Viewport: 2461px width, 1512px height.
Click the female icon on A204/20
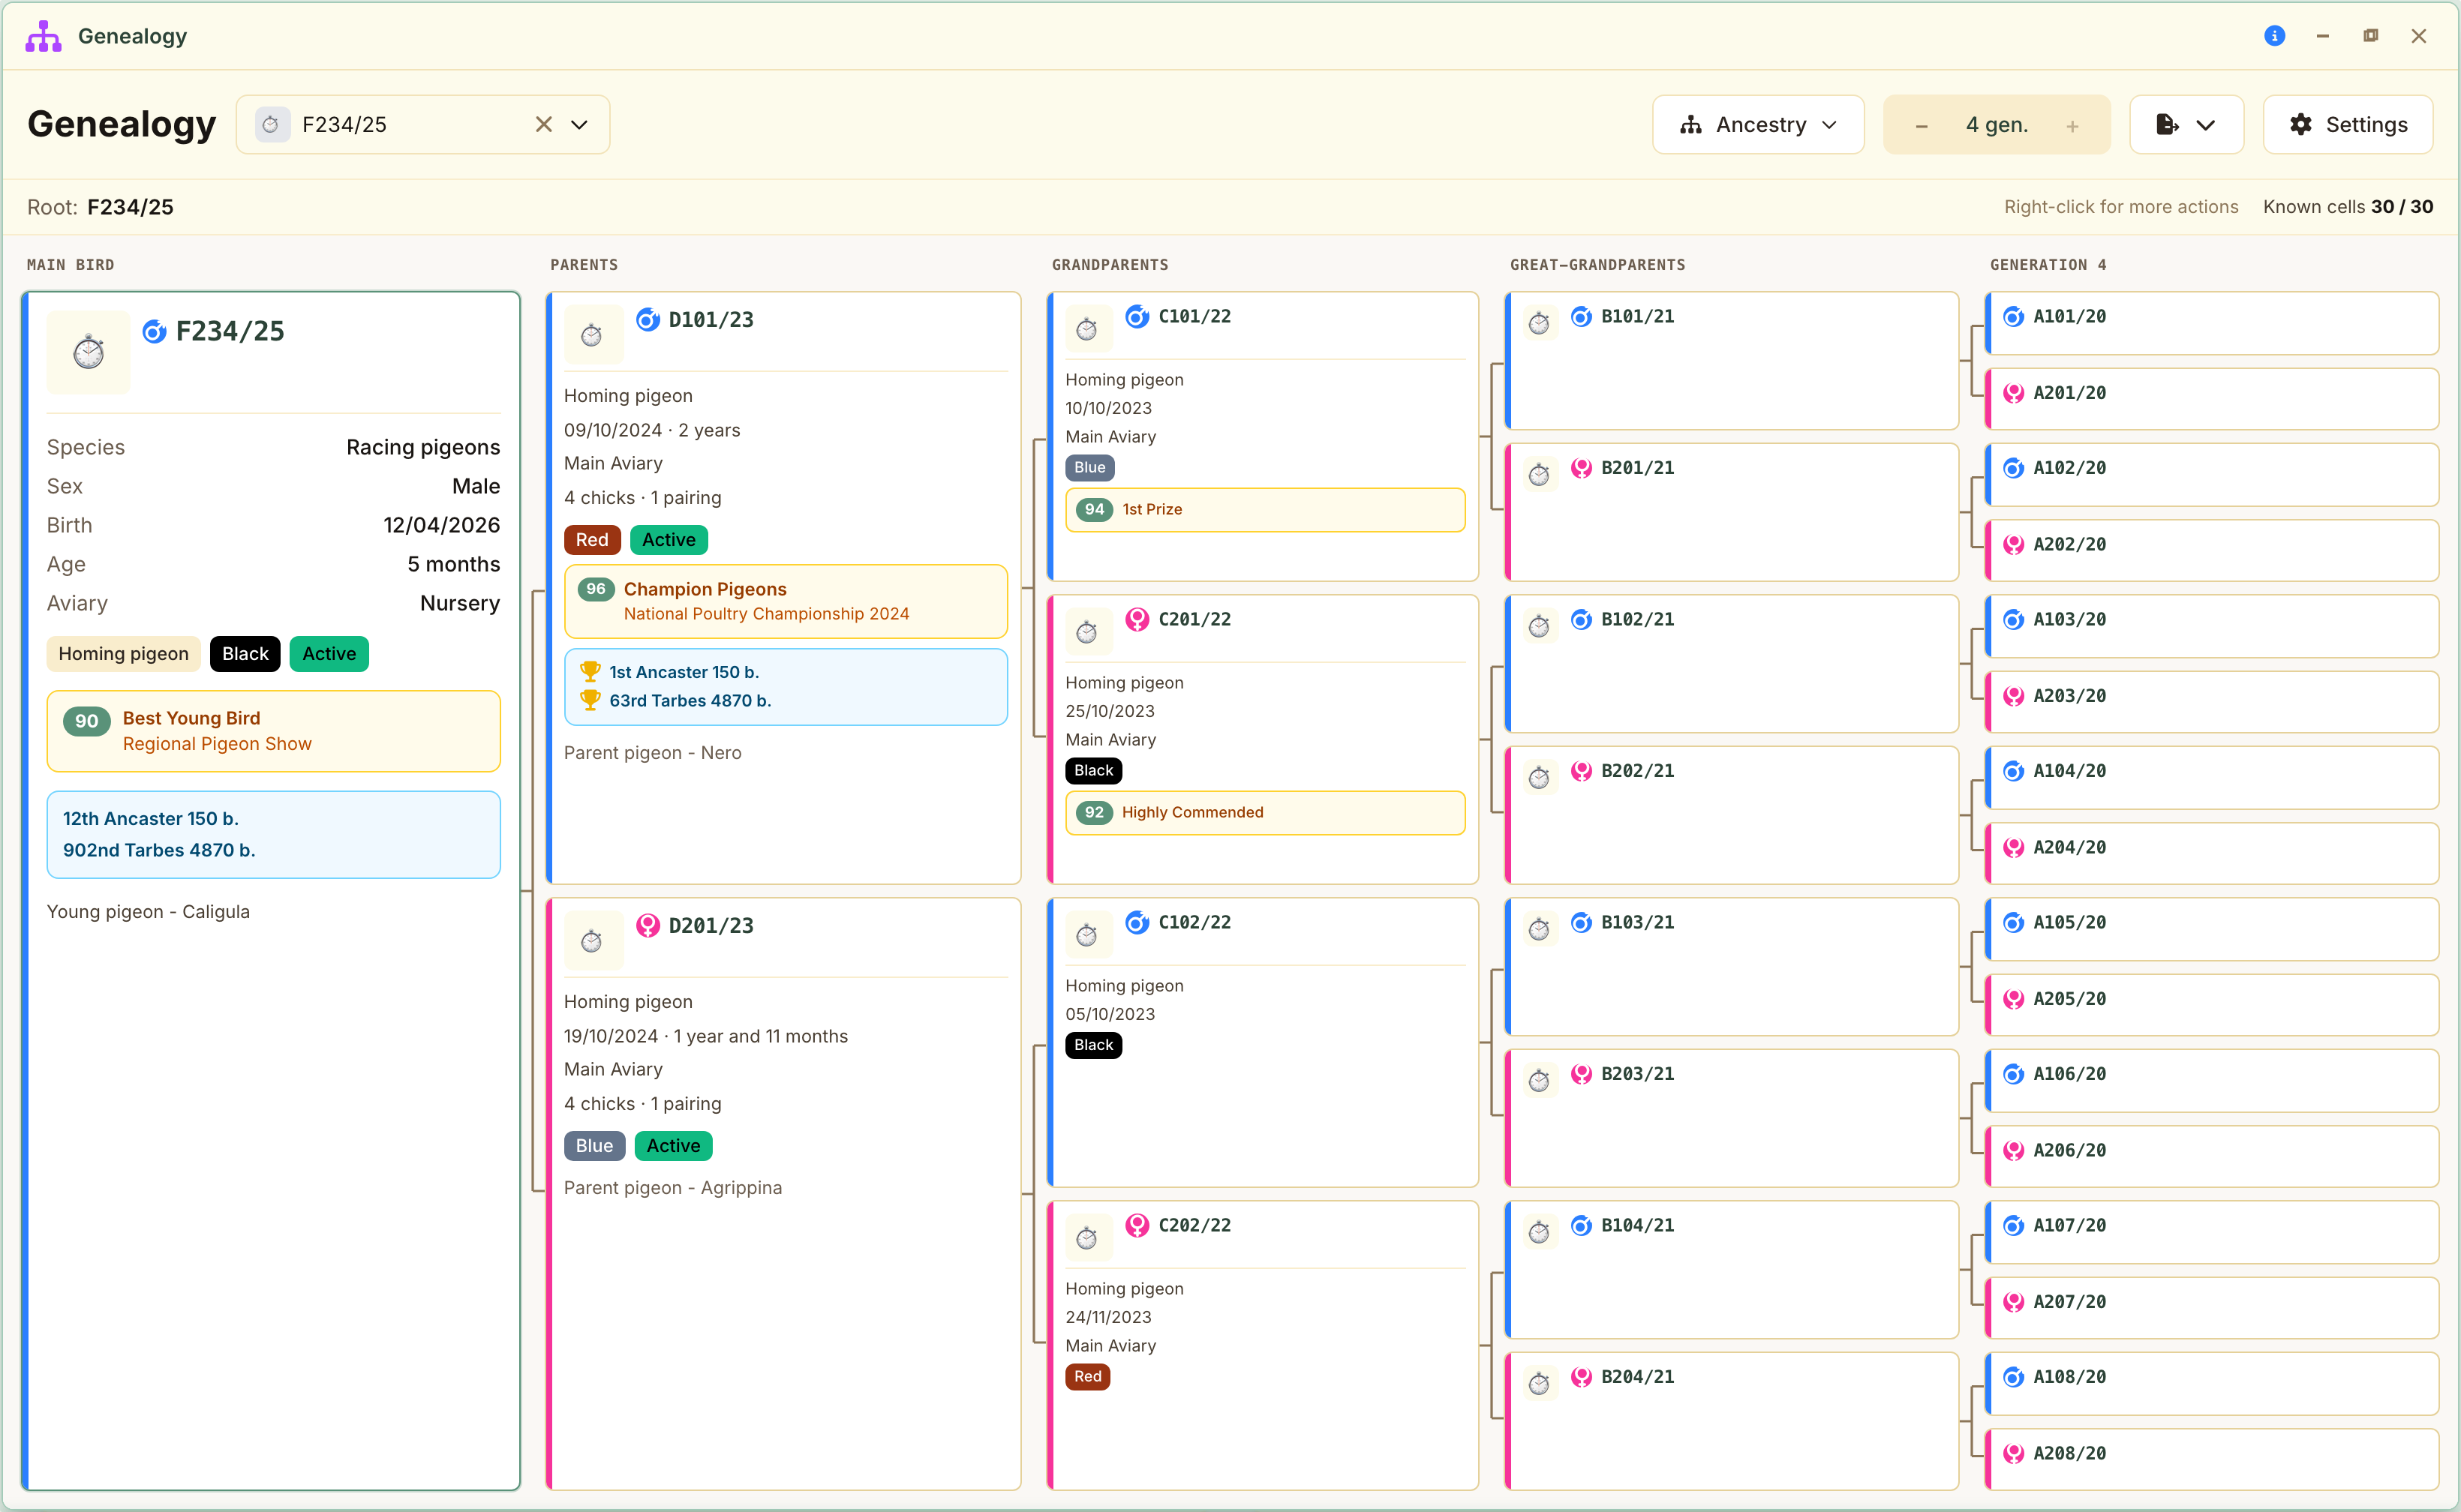click(2013, 847)
